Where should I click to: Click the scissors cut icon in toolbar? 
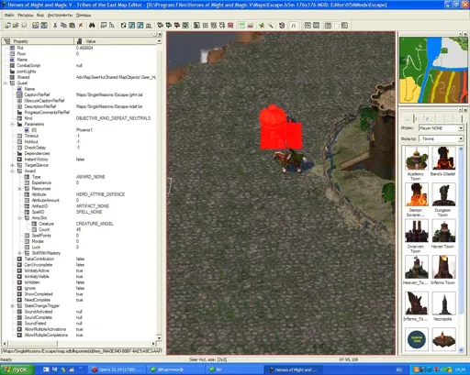coord(55,26)
